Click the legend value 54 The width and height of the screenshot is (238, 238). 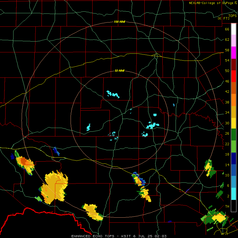click(227, 60)
